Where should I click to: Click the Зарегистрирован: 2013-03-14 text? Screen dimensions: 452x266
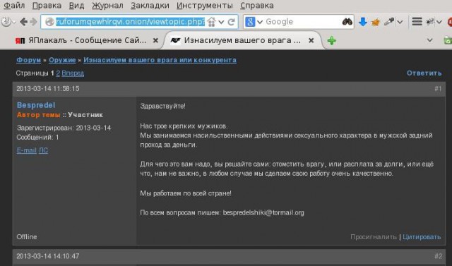[x=64, y=128]
